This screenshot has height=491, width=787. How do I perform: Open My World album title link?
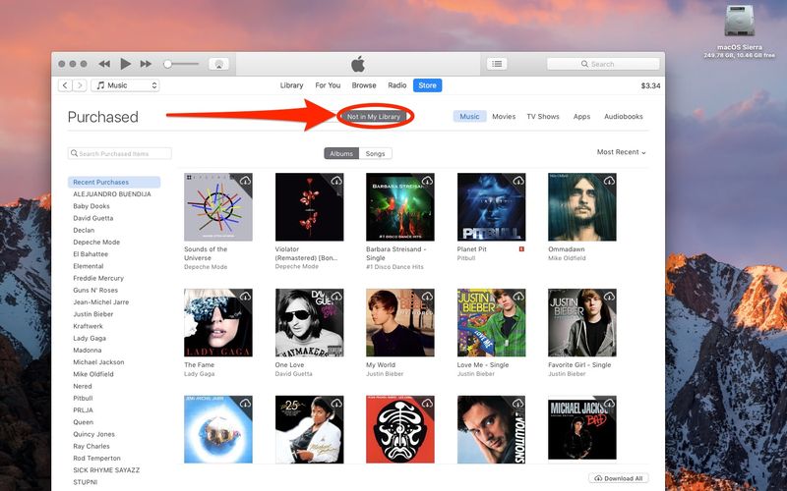tap(381, 364)
